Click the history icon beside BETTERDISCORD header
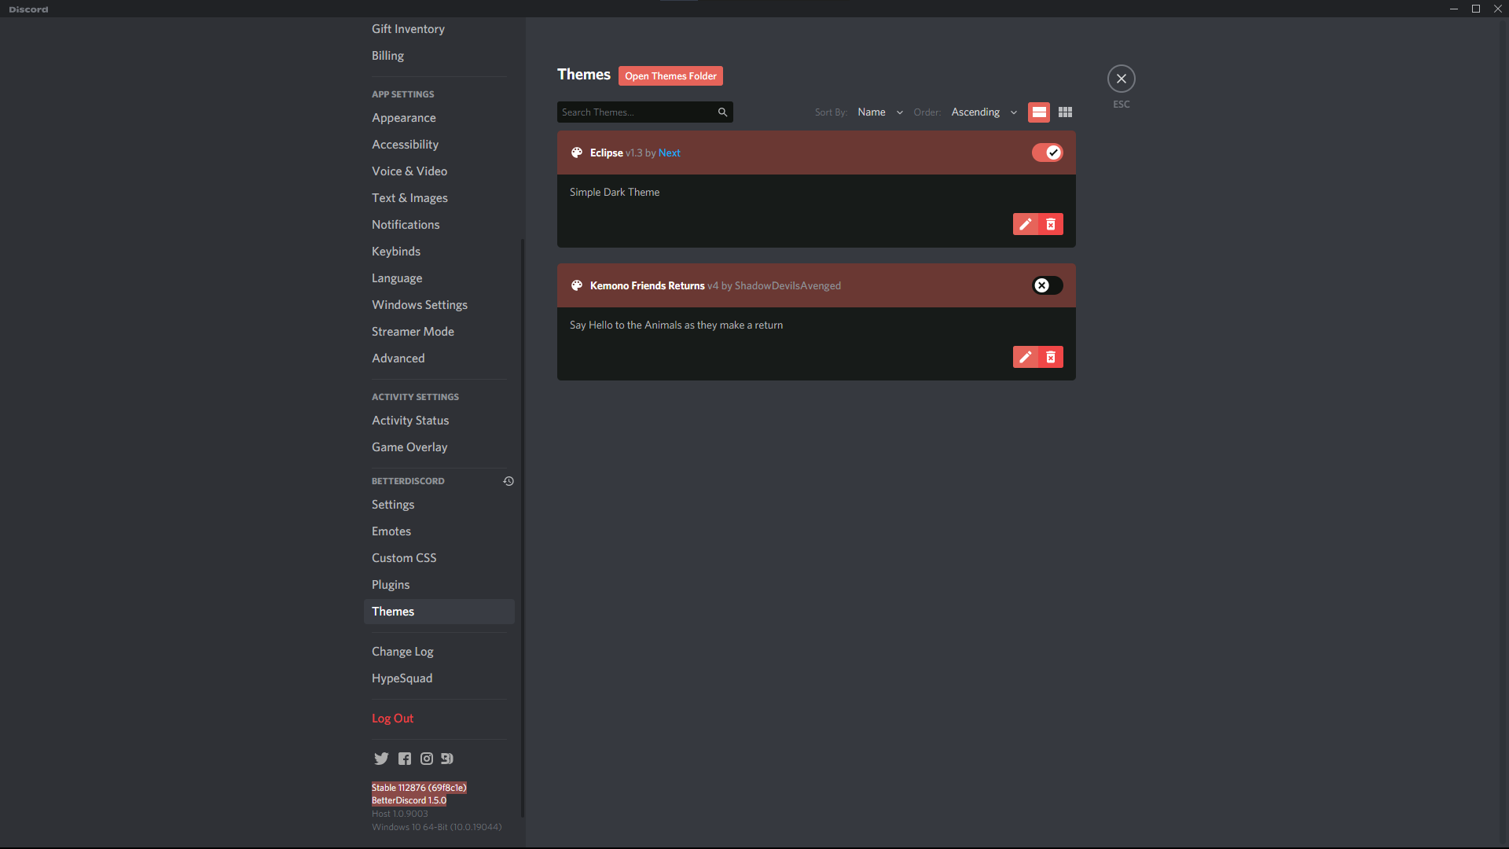The image size is (1509, 849). point(509,481)
